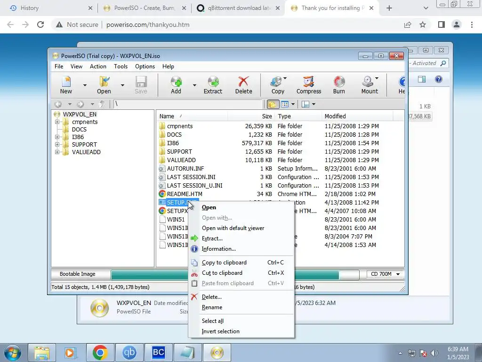This screenshot has height=362, width=482.
Task: Choose Invert selection in the context menu
Action: pyautogui.click(x=241, y=331)
